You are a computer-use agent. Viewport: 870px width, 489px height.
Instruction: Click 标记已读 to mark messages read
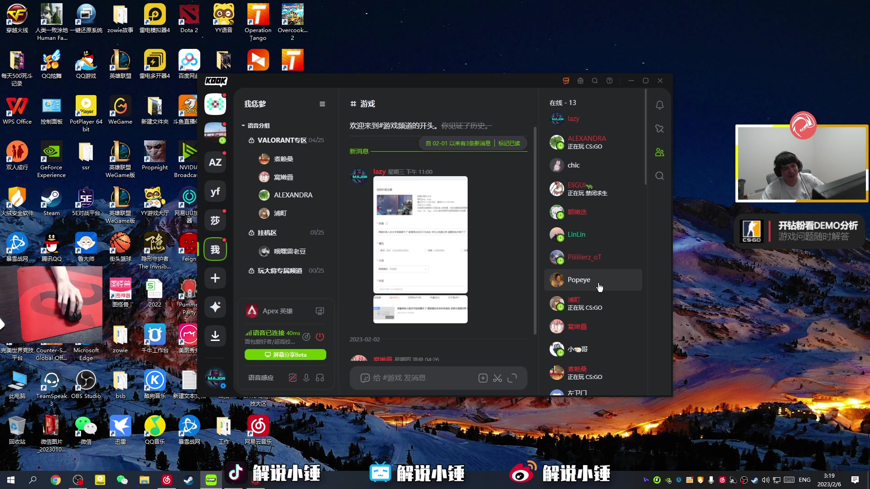[x=509, y=143]
